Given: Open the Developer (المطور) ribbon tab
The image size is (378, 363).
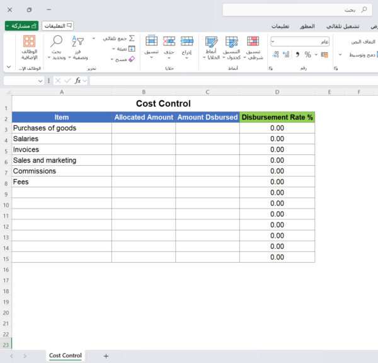Looking at the screenshot, I should click(x=307, y=26).
